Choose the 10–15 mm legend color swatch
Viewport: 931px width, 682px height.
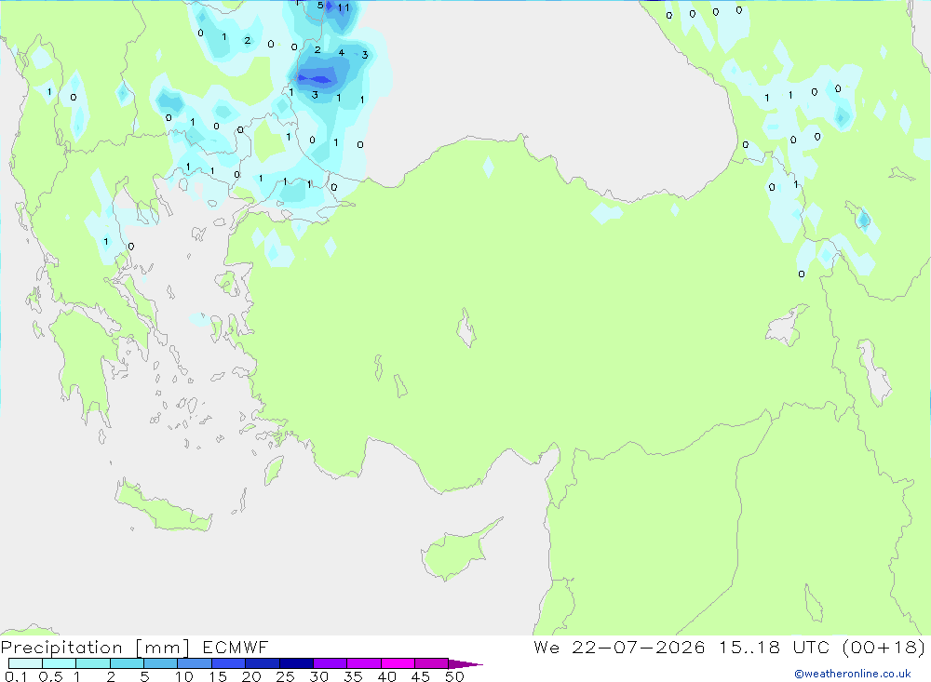point(195,663)
